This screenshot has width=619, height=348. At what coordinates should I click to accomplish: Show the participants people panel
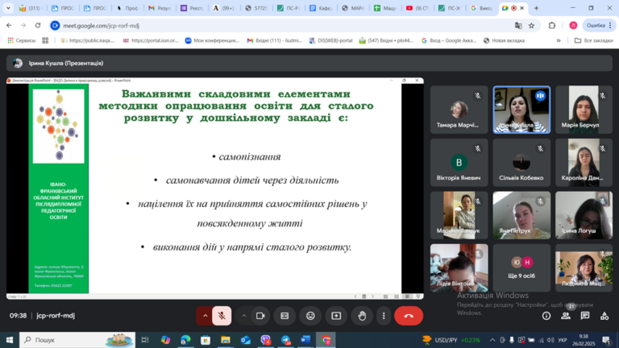(x=566, y=316)
